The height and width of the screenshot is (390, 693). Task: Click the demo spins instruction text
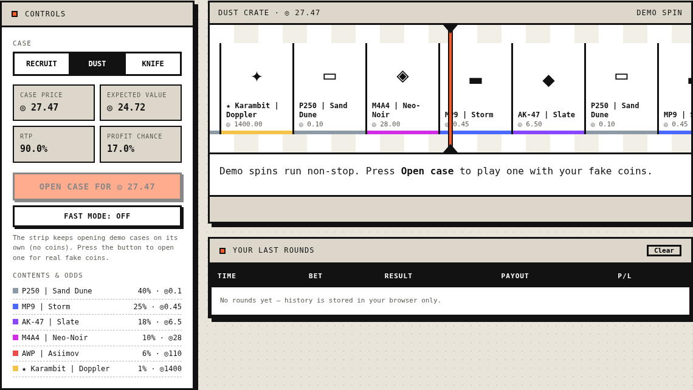coord(436,171)
